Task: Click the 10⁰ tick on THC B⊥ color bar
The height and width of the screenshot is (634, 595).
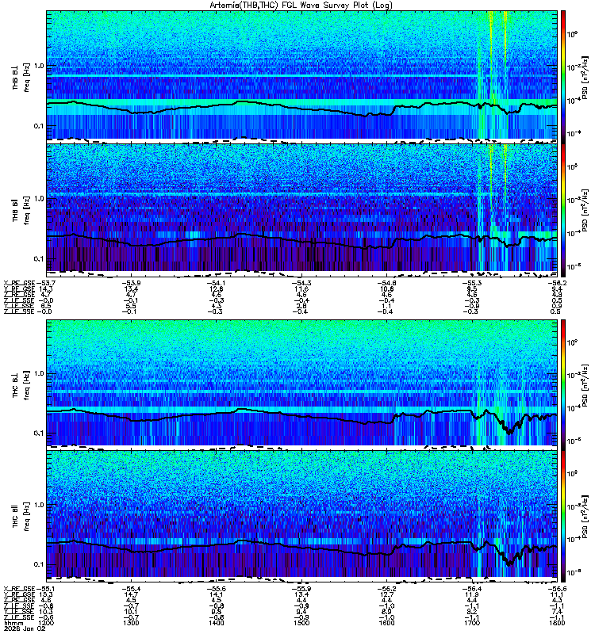Action: (x=572, y=342)
